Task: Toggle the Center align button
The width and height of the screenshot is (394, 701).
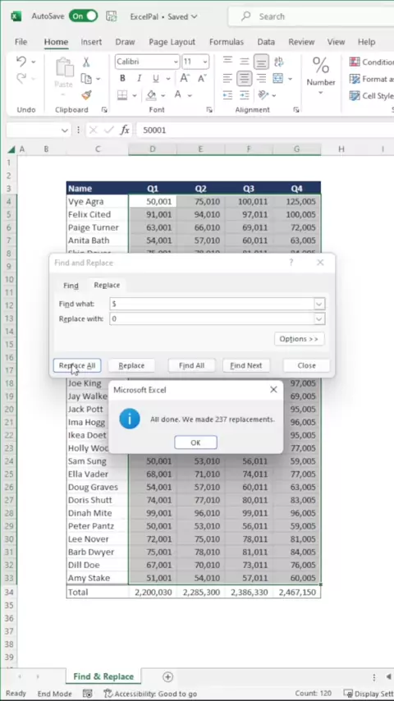Action: (244, 79)
